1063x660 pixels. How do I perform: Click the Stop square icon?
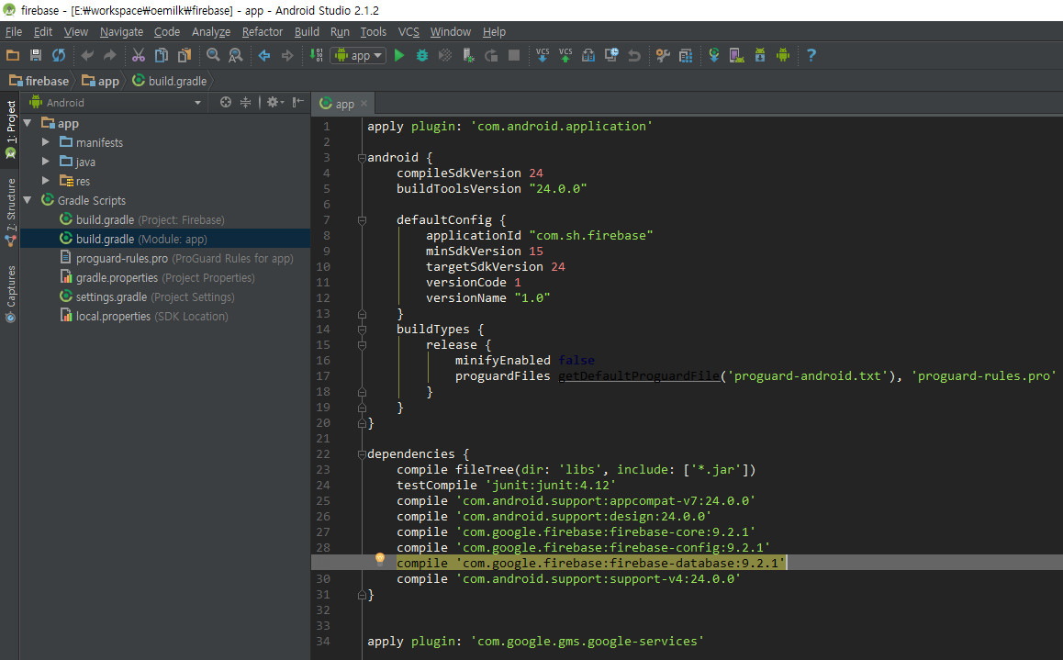(514, 56)
